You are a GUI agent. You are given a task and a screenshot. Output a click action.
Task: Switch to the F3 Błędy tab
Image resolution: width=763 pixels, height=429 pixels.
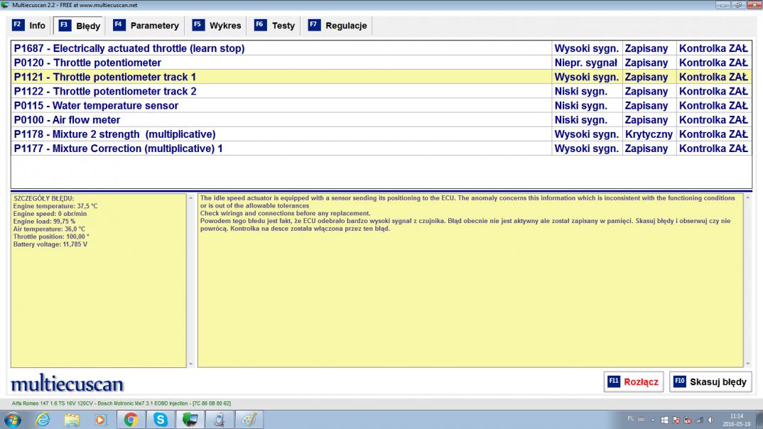pyautogui.click(x=80, y=26)
